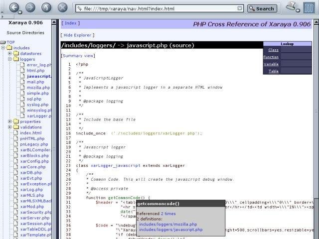Open the Class lookup tab
The height and width of the screenshot is (239, 319).
pyautogui.click(x=273, y=50)
